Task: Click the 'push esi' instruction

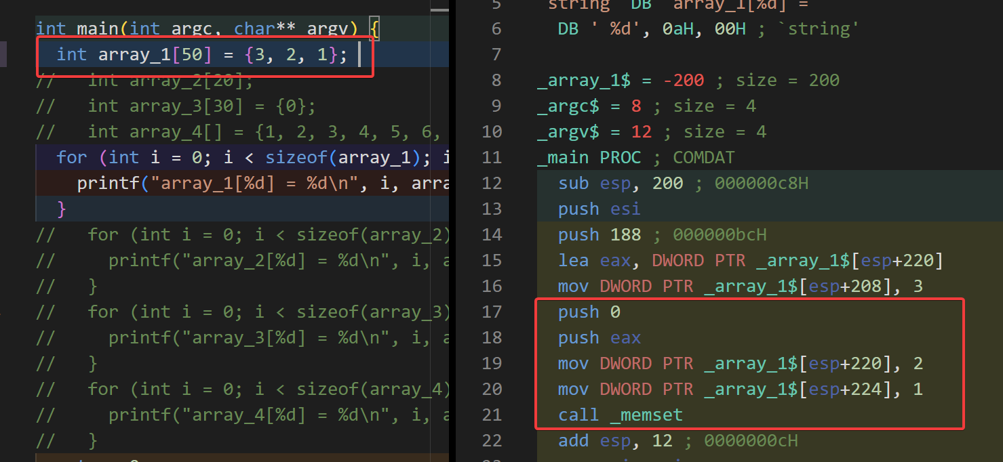Action: point(599,209)
